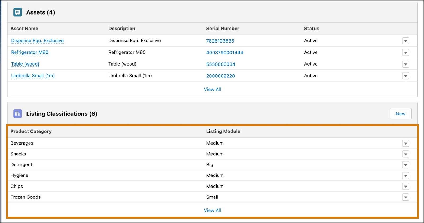Click serial number 7826103835

click(220, 41)
